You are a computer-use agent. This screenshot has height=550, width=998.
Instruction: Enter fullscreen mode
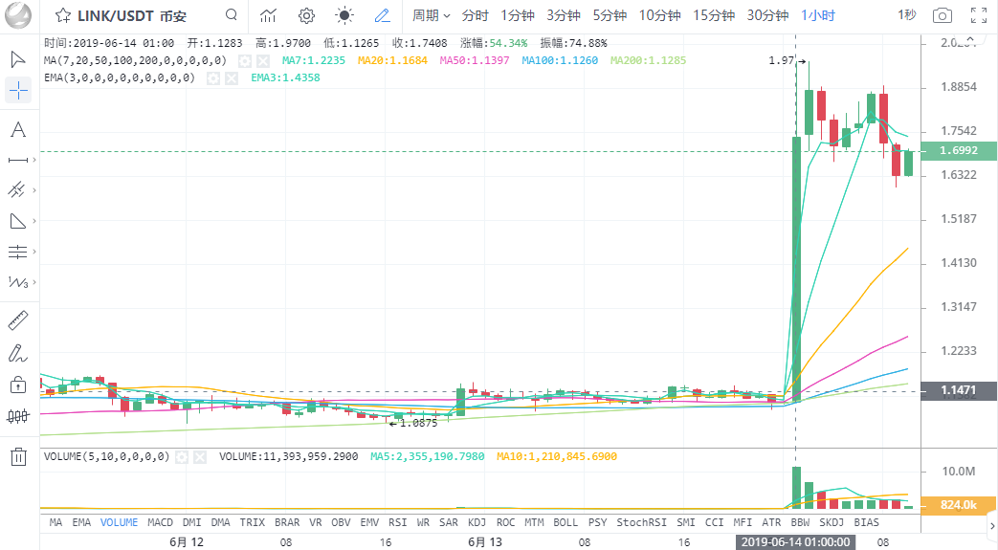[x=979, y=16]
